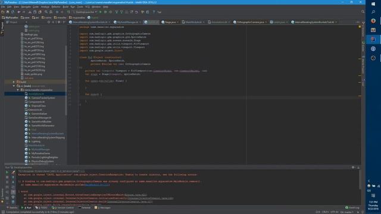The image size is (381, 214).
Task: Open the Messages tool window tab
Action: (x=102, y=207)
